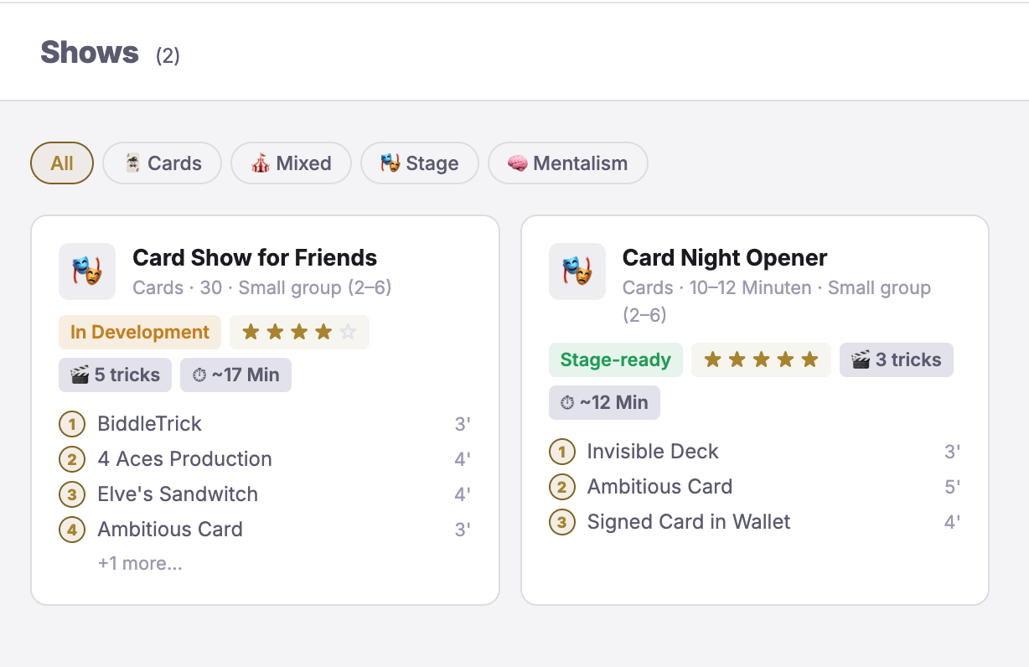Click the step 1 circle beside BiddleTrick
Image resolution: width=1029 pixels, height=667 pixels.
coord(72,424)
